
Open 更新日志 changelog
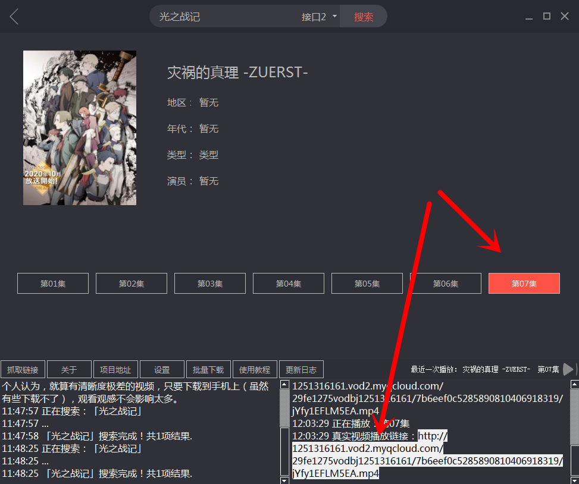(301, 369)
